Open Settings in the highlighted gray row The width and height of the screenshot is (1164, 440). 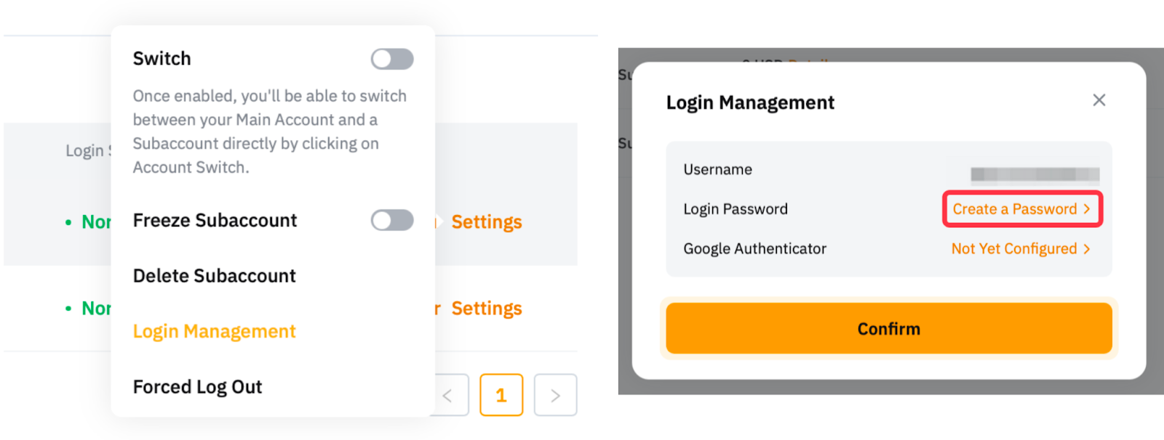pyautogui.click(x=487, y=222)
